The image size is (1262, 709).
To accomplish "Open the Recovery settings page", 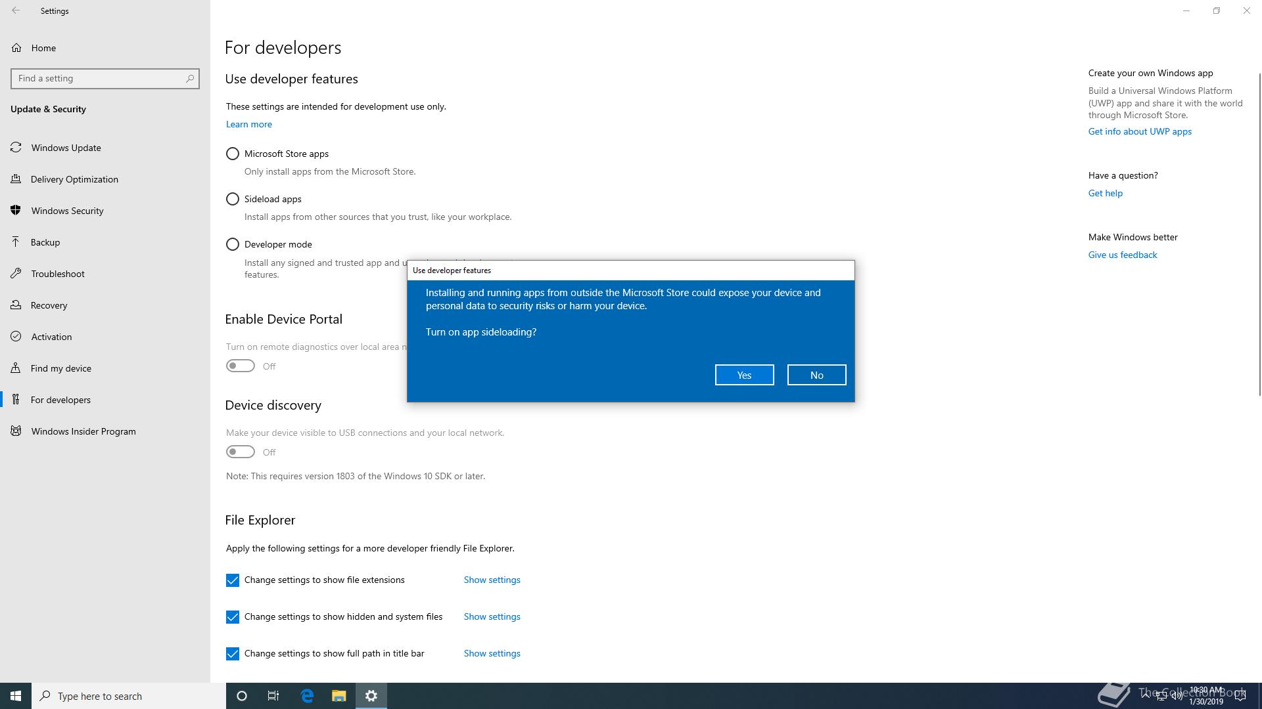I will click(49, 305).
